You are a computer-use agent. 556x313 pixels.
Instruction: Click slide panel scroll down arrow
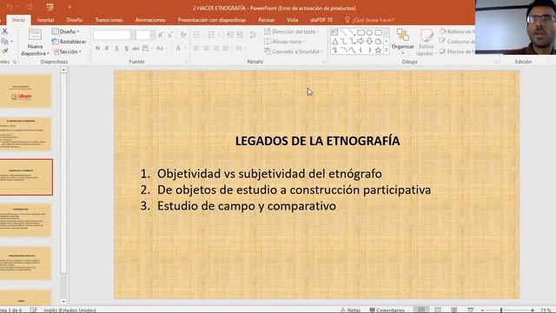click(x=63, y=302)
